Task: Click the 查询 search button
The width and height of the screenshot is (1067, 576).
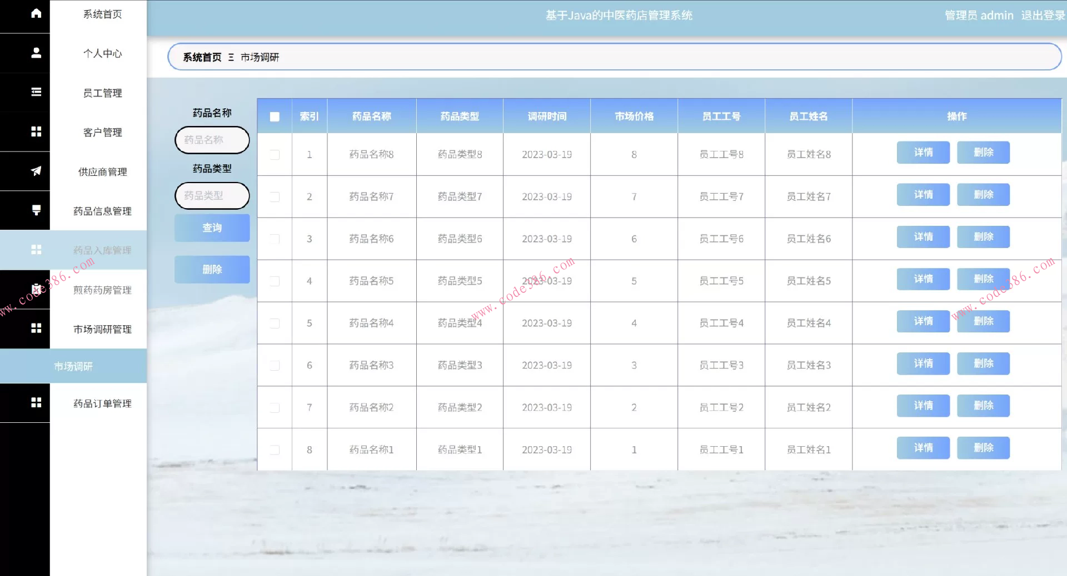Action: (x=212, y=228)
